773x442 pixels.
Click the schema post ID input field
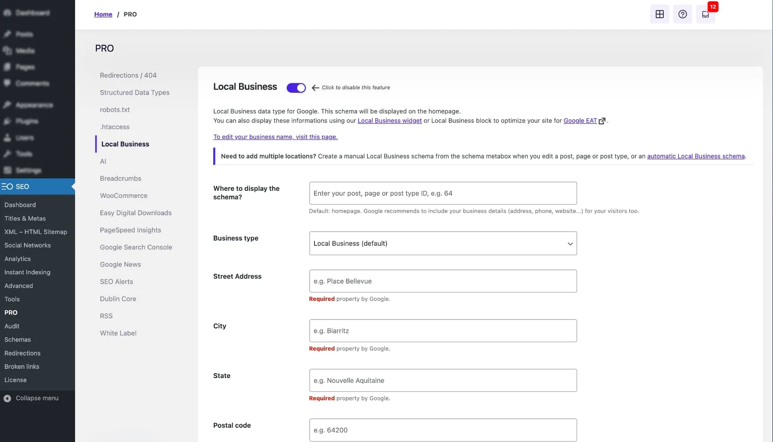tap(442, 193)
